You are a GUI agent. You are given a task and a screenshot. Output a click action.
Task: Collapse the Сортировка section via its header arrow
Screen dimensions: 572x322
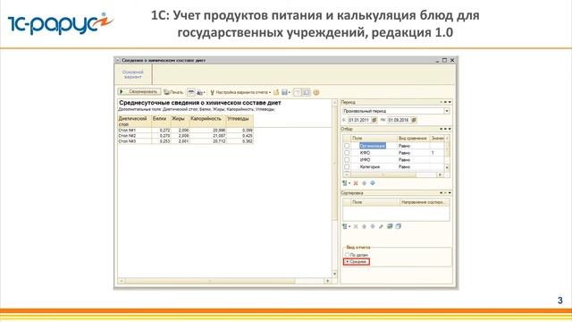click(450, 193)
